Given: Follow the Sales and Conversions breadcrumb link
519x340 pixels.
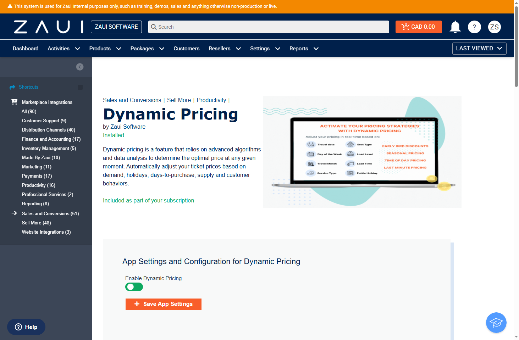Looking at the screenshot, I should [x=132, y=100].
